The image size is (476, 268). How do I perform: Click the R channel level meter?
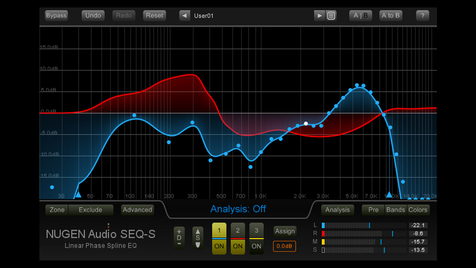coord(364,233)
